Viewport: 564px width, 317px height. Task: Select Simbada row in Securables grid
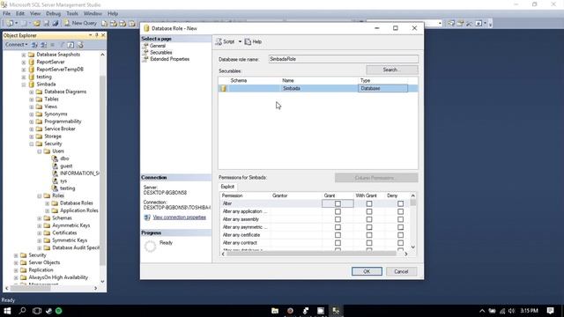click(318, 88)
